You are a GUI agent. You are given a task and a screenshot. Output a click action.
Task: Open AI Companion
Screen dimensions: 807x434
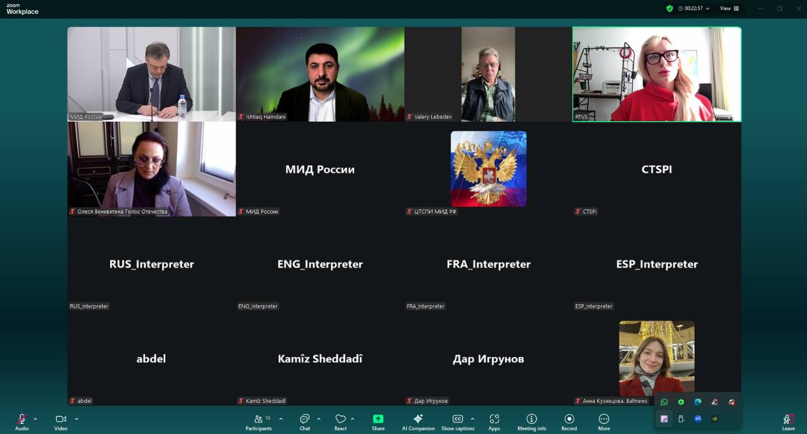[418, 421]
